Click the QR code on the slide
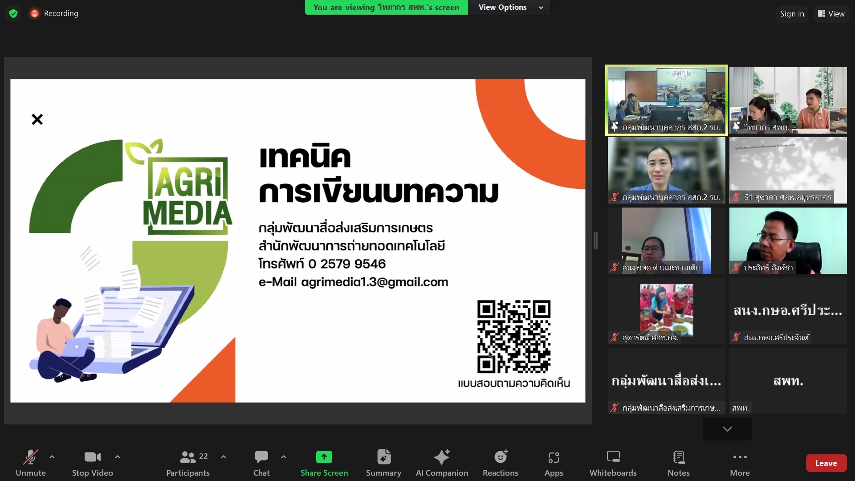This screenshot has height=481, width=855. 514,336
